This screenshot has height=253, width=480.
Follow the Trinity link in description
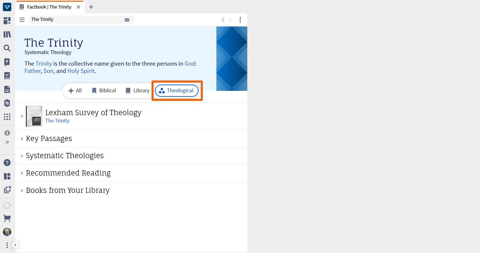pyautogui.click(x=44, y=64)
